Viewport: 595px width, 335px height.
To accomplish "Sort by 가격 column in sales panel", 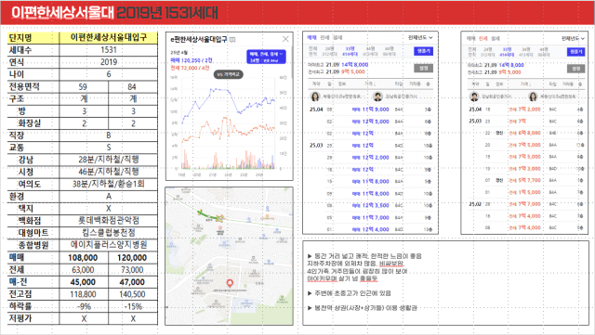I will coord(370,84).
